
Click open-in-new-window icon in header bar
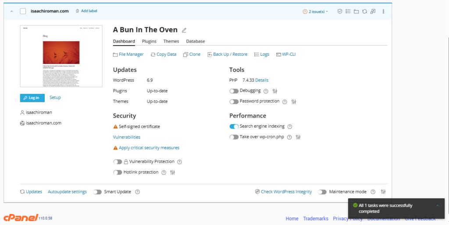pyautogui.click(x=373, y=11)
